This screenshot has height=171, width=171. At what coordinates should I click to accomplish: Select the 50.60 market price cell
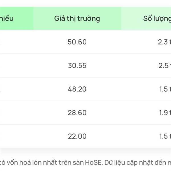(x=77, y=42)
